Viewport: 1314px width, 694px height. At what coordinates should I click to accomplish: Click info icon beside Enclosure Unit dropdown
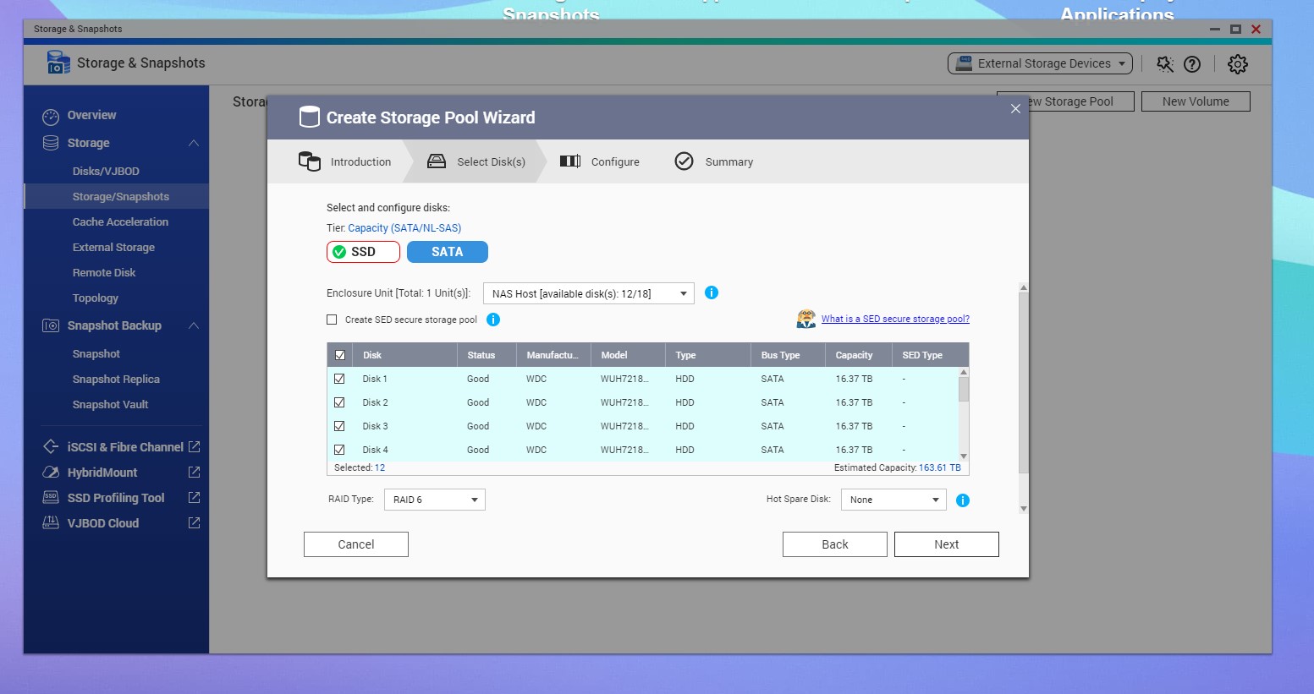[x=712, y=292]
